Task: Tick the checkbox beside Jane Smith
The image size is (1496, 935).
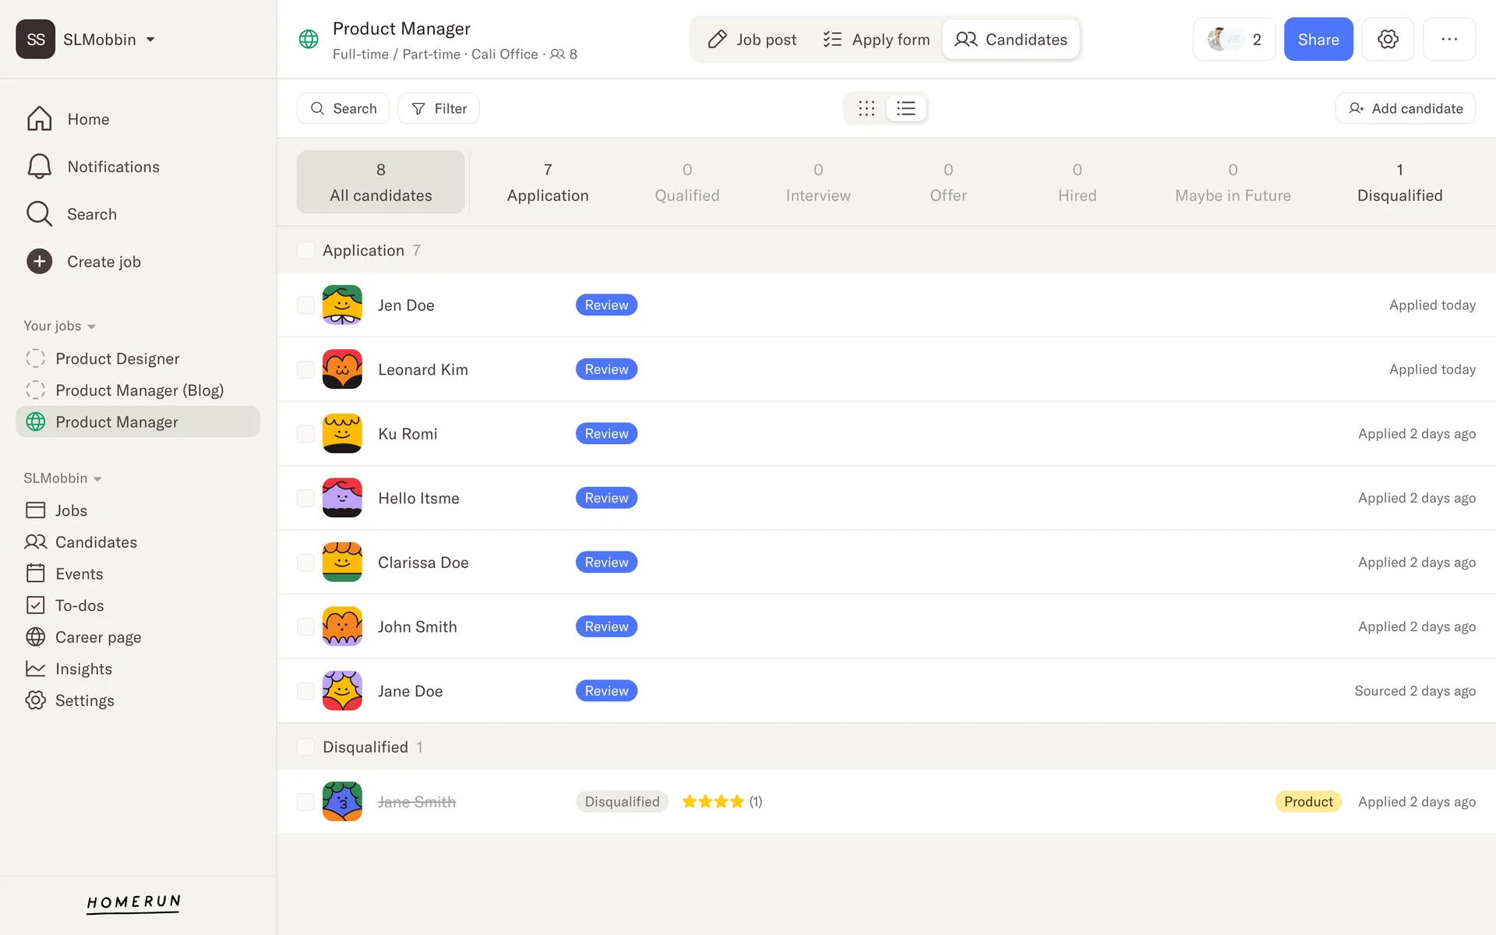Action: click(x=305, y=802)
